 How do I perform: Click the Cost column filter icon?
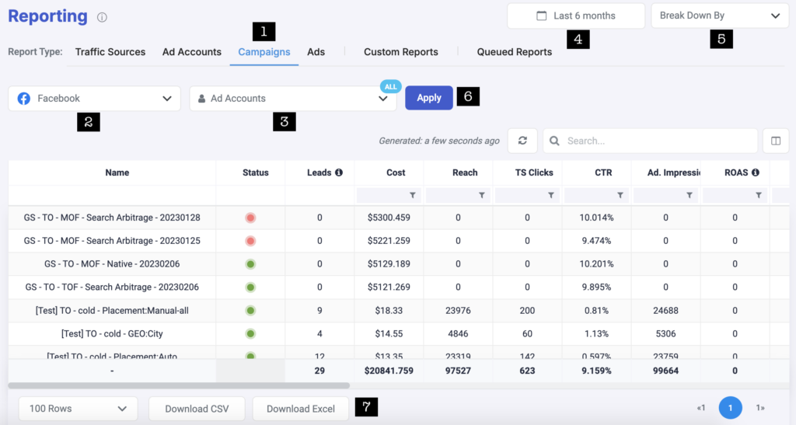[412, 196]
